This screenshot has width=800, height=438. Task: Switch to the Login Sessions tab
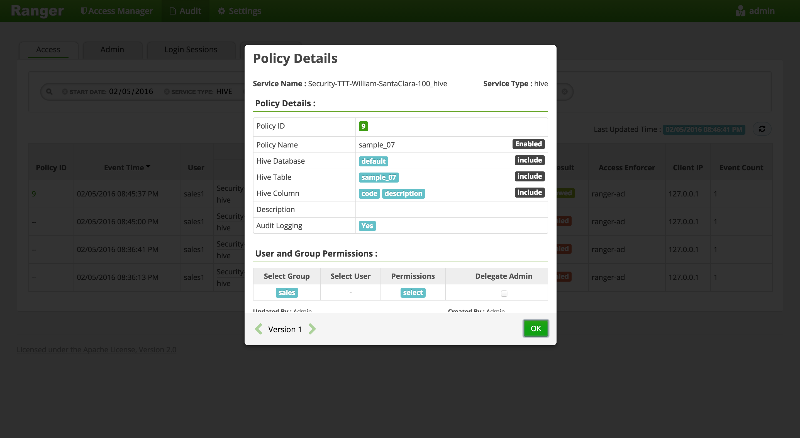click(x=191, y=50)
